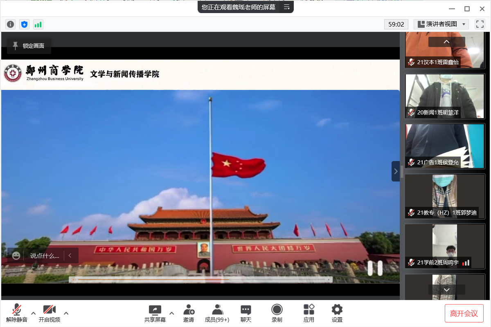Expand audio options arrow beside 解除静音
Screen dimensions: 491x327
click(x=34, y=313)
